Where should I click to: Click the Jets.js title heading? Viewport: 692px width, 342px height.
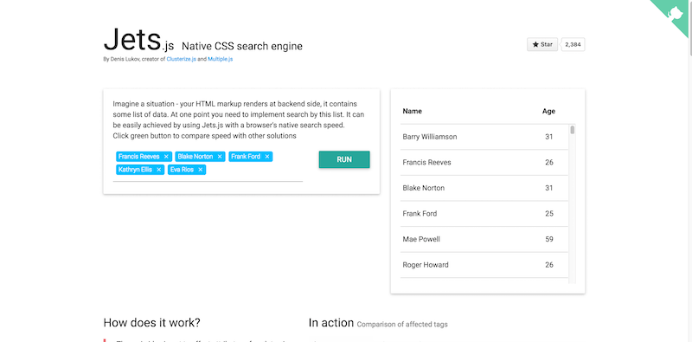click(x=138, y=41)
